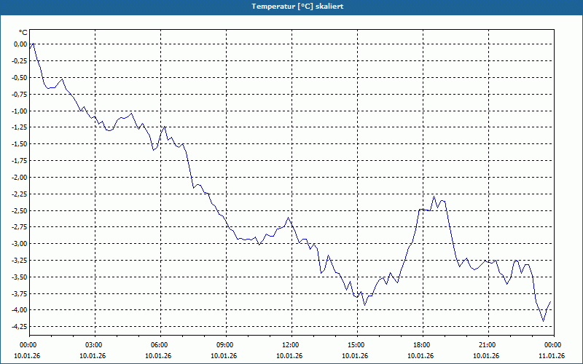Click the 0,00 y-axis label

click(x=20, y=44)
